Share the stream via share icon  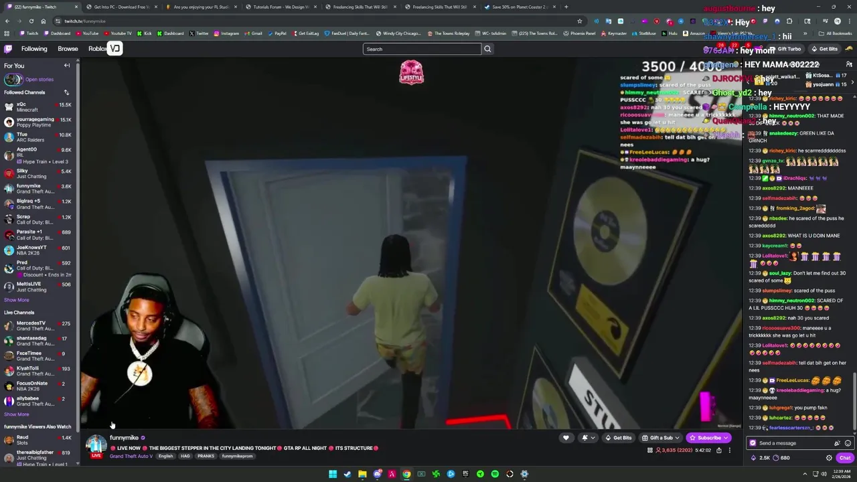(x=719, y=451)
